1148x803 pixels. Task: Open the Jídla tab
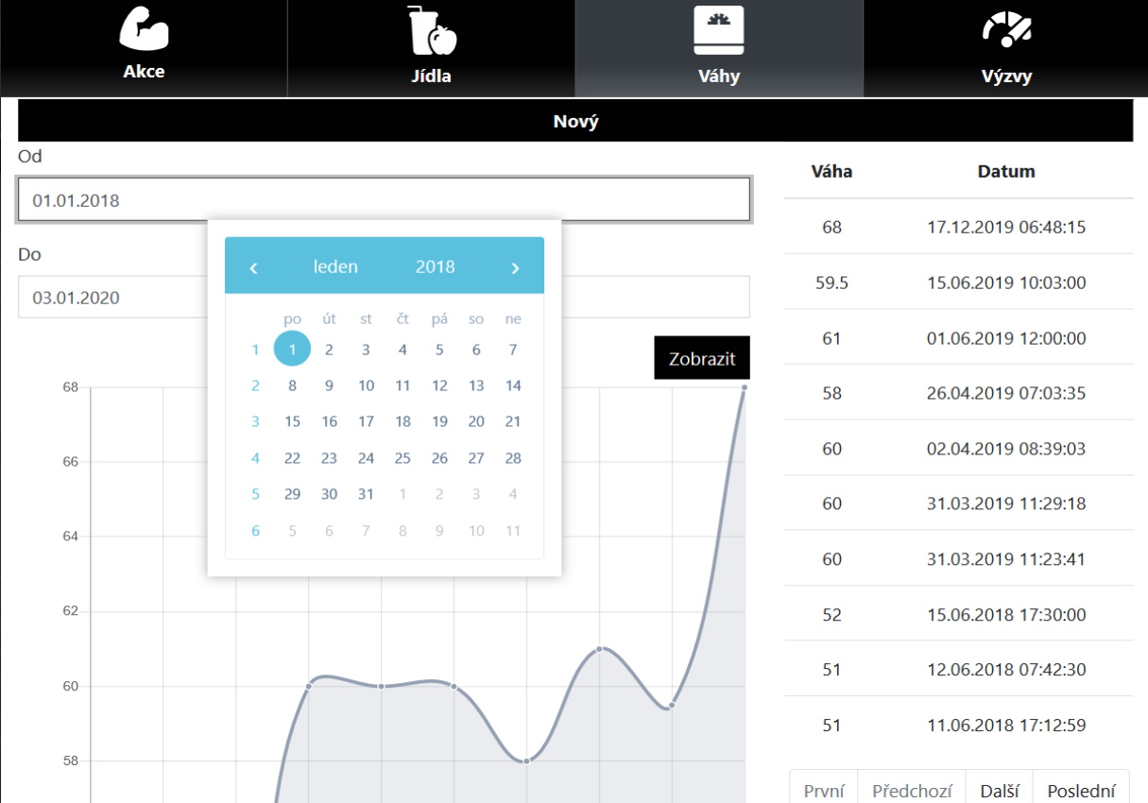pos(432,48)
